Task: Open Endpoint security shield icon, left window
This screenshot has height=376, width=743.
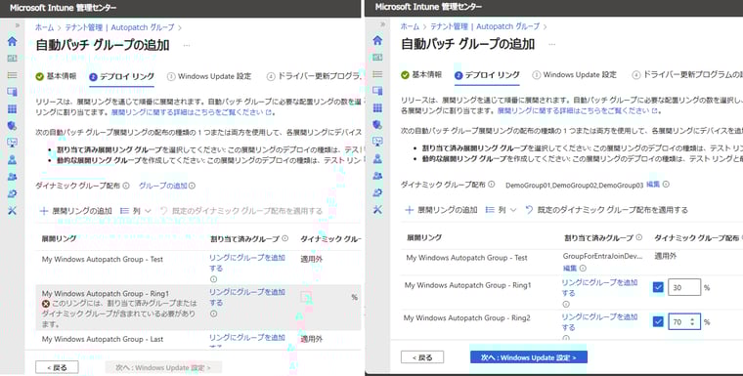Action: (13, 125)
